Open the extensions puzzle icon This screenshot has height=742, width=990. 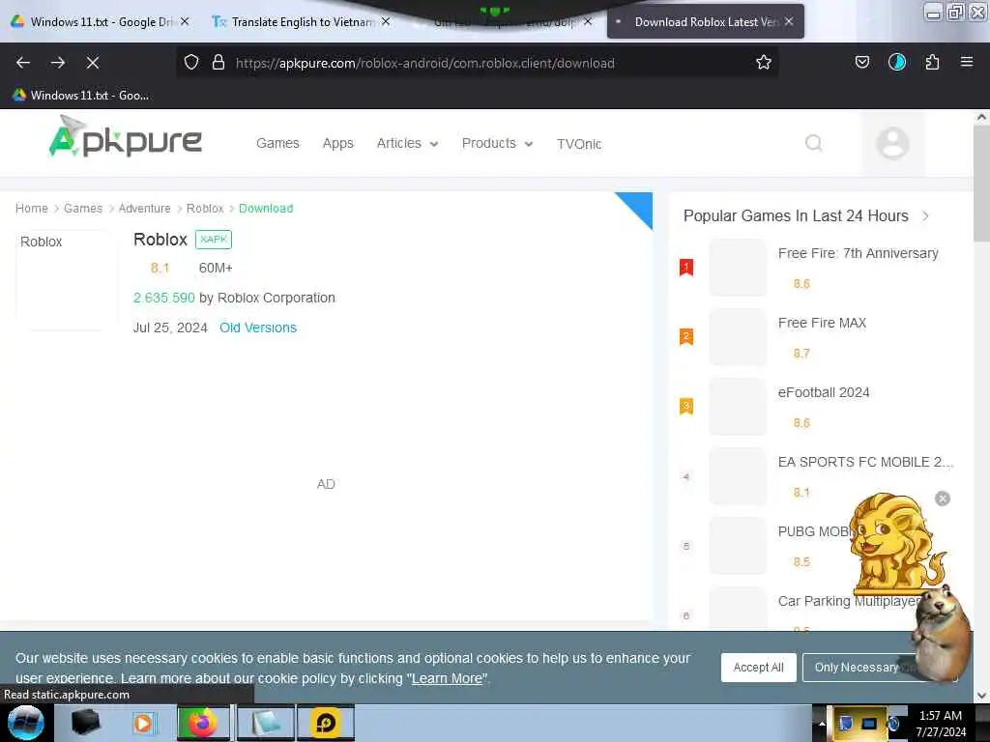click(x=932, y=62)
